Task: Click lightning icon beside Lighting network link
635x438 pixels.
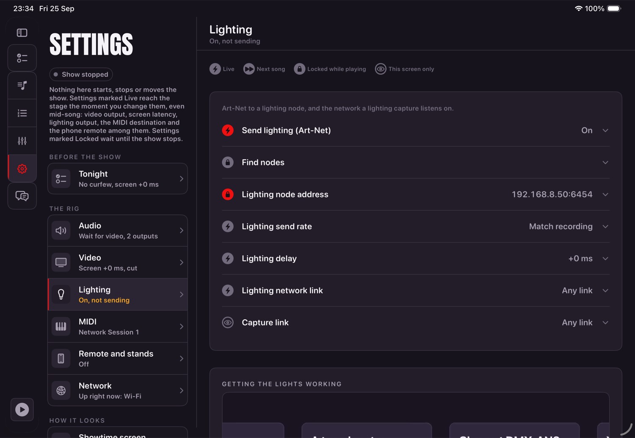Action: point(228,291)
